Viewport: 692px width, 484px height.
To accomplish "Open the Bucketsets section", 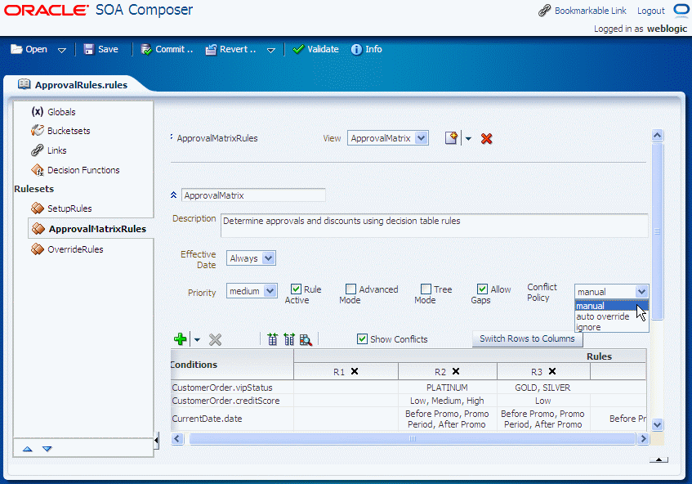I will coord(60,131).
